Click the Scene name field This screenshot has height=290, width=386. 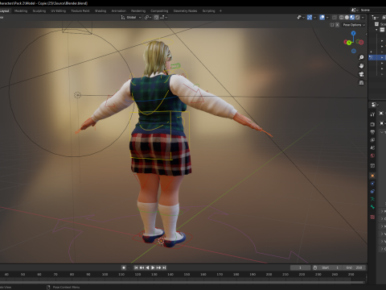[372, 10]
